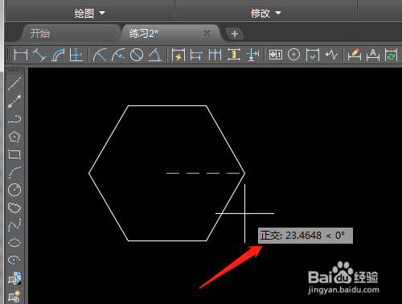
Task: Open the geometric Tolerance tool
Action: (276, 55)
